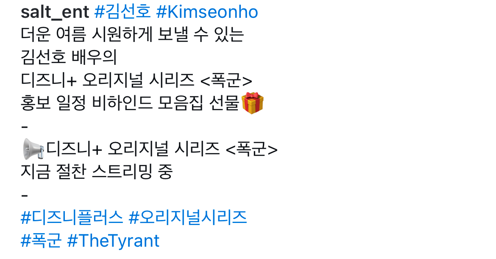Open the salt_ent profile username
Image resolution: width=496 pixels, height=259 pixels.
pos(55,12)
